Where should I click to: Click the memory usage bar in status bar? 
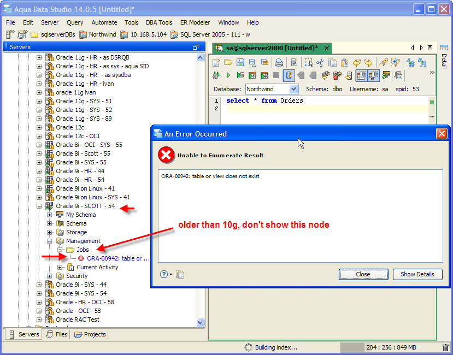pyautogui.click(x=390, y=347)
